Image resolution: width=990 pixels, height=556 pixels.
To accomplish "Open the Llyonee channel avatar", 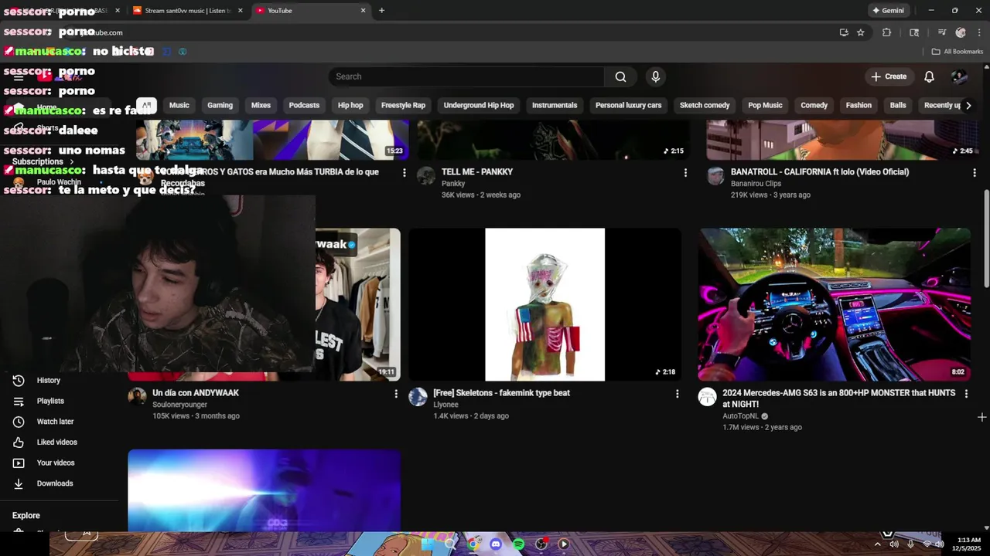I will coord(418,397).
